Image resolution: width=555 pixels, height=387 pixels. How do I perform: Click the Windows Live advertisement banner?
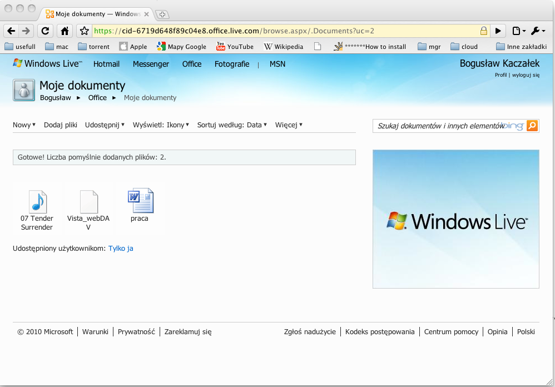[x=456, y=219]
